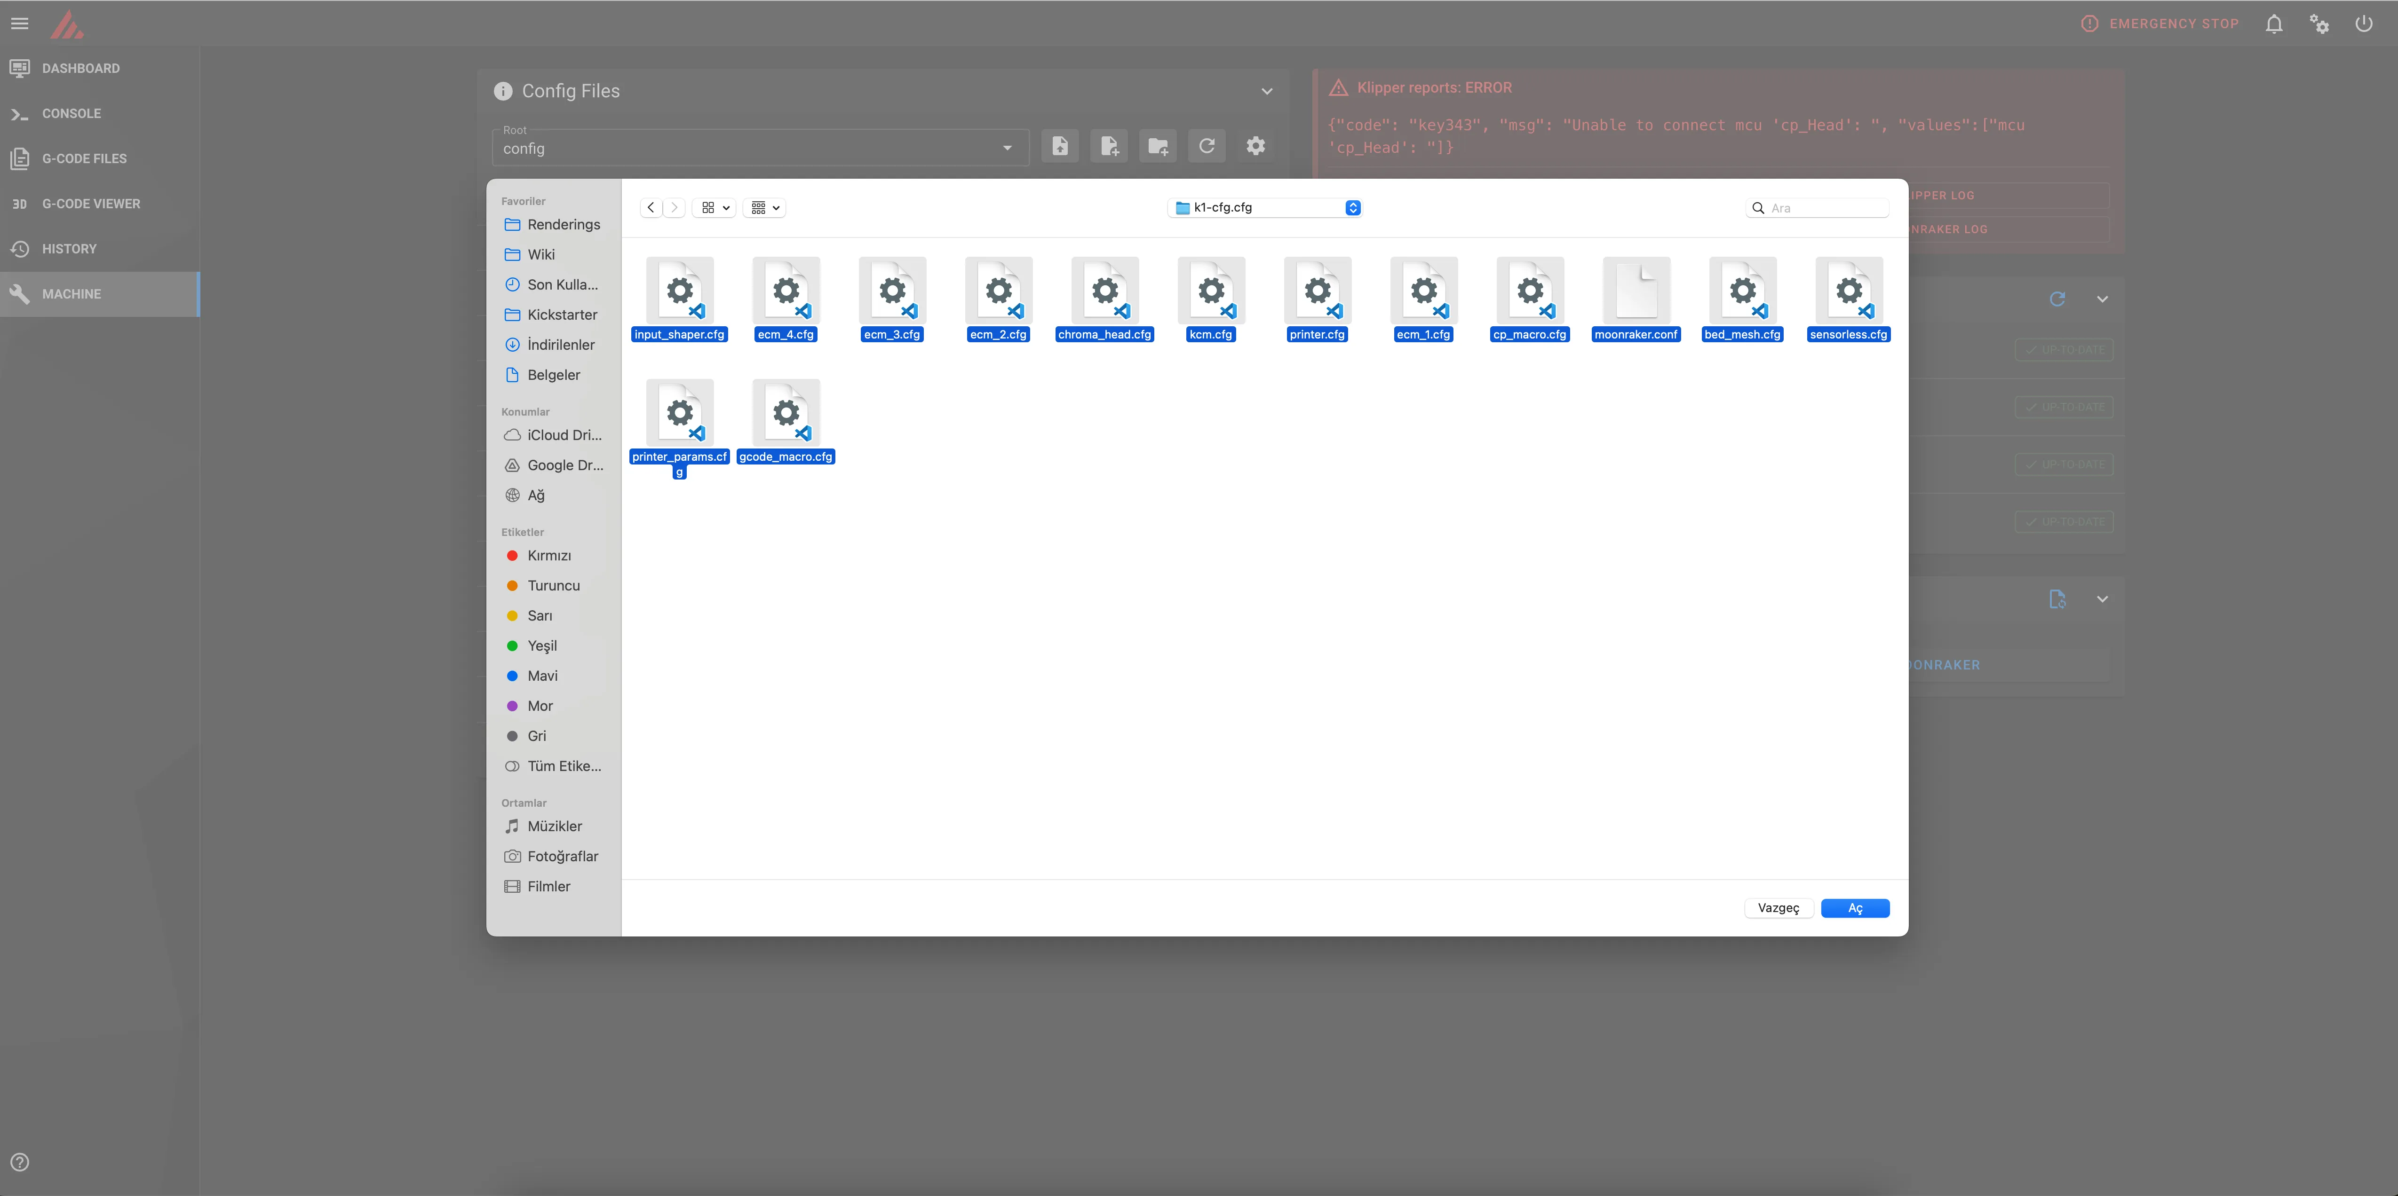The height and width of the screenshot is (1196, 2398).
Task: Click the ecm_2.cfg filename label
Action: point(998,334)
